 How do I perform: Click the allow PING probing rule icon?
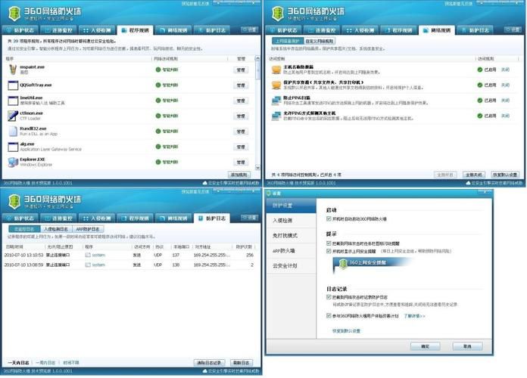coord(276,116)
